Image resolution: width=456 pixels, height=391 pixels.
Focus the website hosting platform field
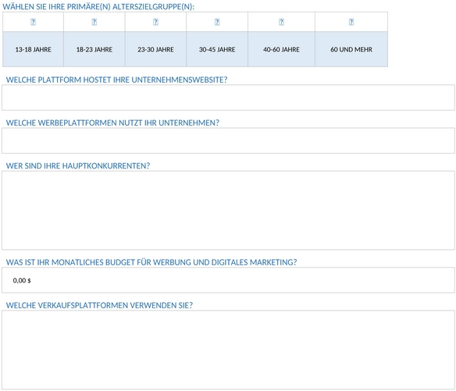point(228,98)
